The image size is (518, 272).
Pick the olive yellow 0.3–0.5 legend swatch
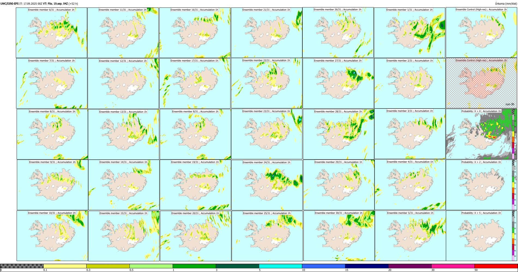tap(108, 266)
